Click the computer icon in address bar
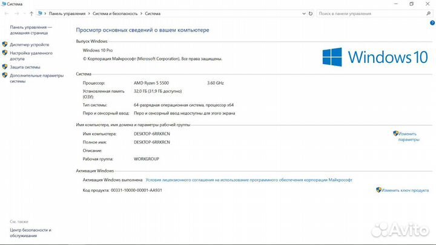Image resolution: width=436 pixels, height=245 pixels. point(40,13)
